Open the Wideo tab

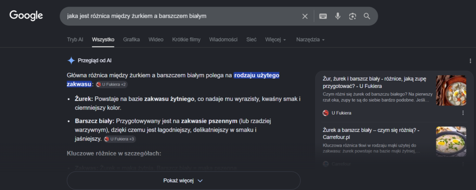click(x=156, y=40)
